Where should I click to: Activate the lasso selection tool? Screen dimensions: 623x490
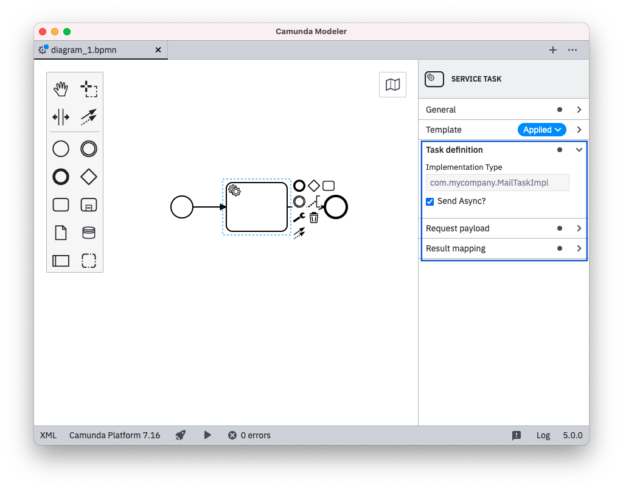click(89, 89)
